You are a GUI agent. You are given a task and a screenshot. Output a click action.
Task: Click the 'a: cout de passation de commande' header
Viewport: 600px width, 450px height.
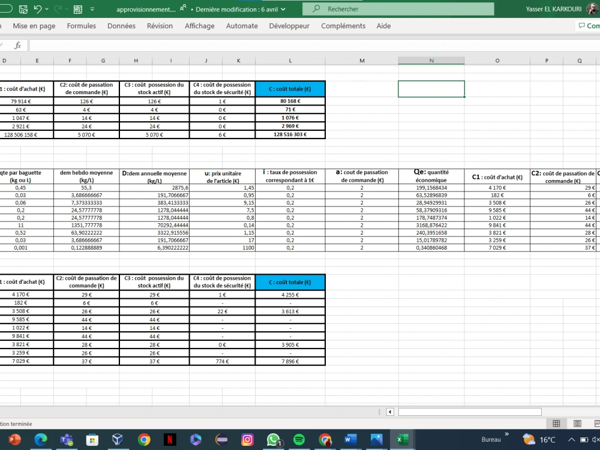point(362,176)
